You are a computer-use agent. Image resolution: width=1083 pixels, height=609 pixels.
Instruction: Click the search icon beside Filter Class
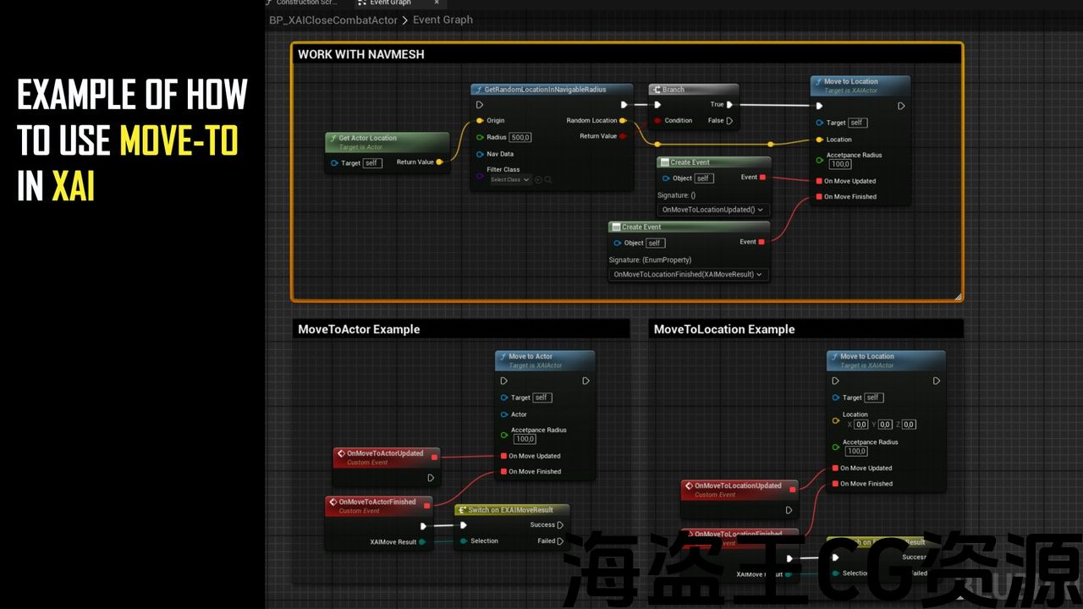click(548, 179)
